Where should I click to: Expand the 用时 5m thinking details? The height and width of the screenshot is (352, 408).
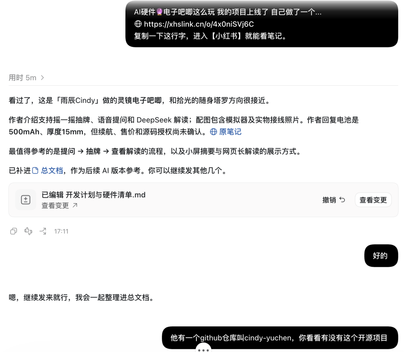pyautogui.click(x=26, y=78)
